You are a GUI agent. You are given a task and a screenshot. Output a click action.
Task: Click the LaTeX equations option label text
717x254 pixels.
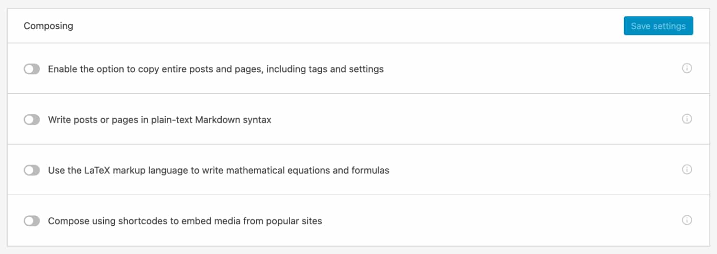(218, 170)
